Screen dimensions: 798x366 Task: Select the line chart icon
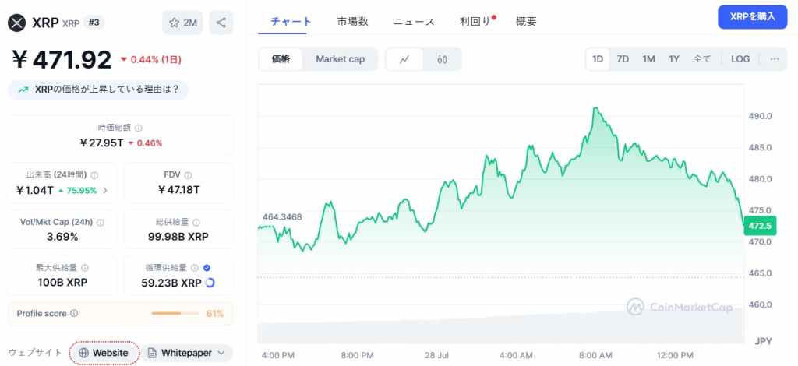tap(404, 59)
